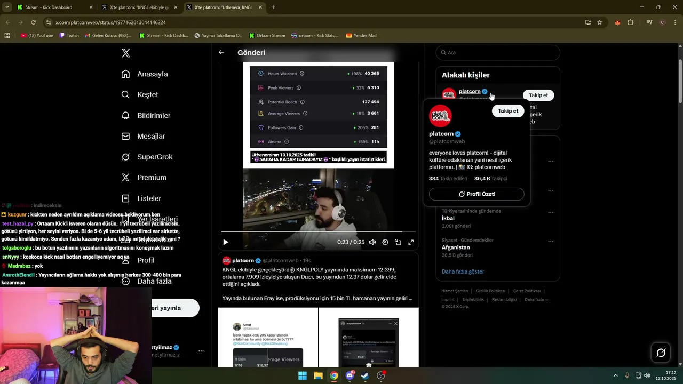
Task: Click the address bar URL
Action: (x=110, y=22)
